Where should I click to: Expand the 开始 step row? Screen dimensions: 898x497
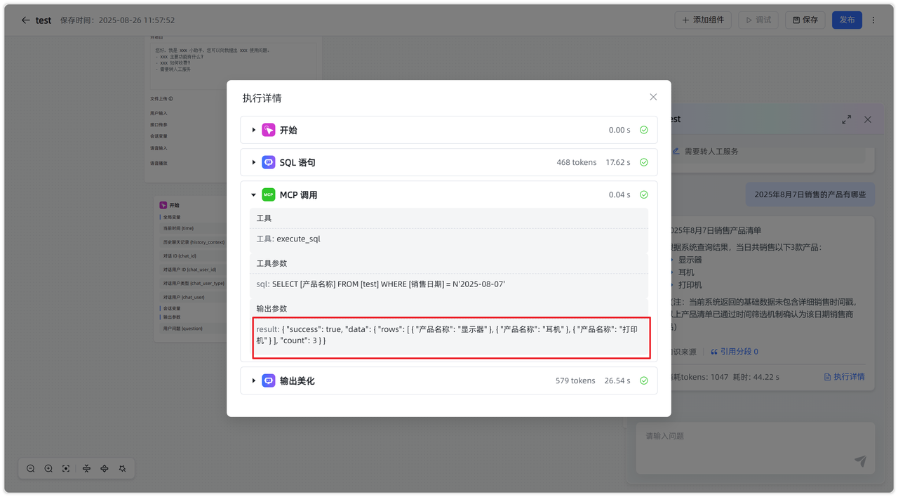pyautogui.click(x=254, y=130)
